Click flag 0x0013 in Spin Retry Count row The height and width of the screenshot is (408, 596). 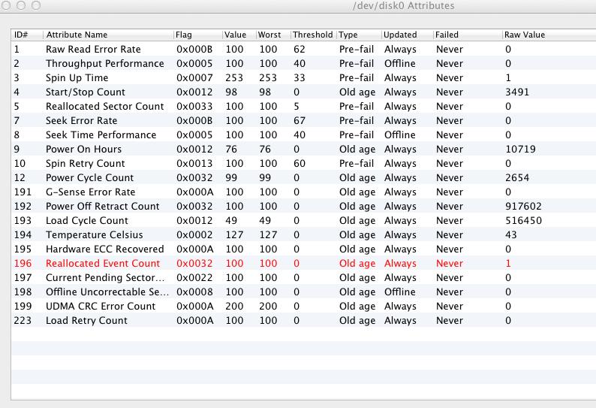click(194, 164)
